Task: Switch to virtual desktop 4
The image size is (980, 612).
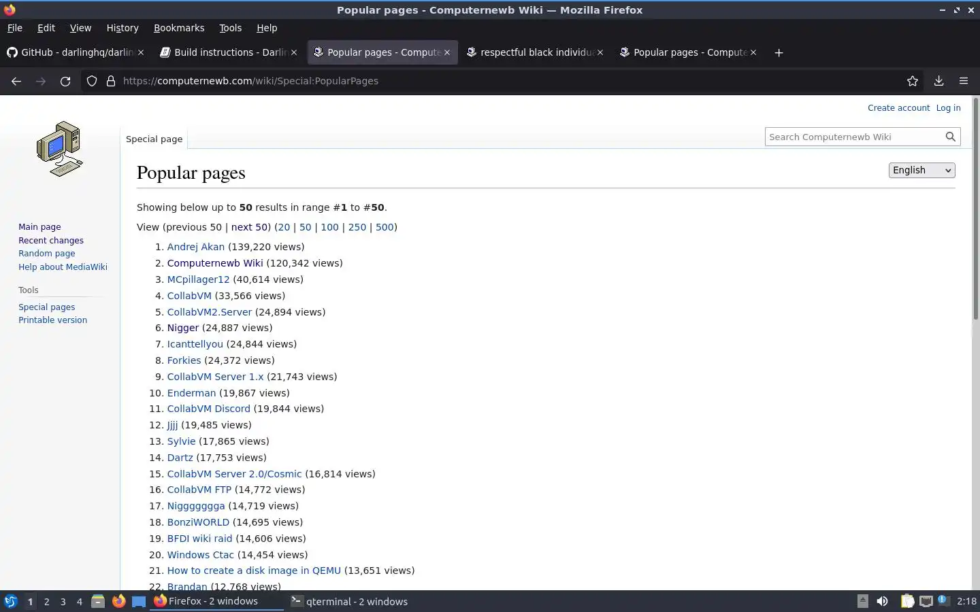Action: 80,601
